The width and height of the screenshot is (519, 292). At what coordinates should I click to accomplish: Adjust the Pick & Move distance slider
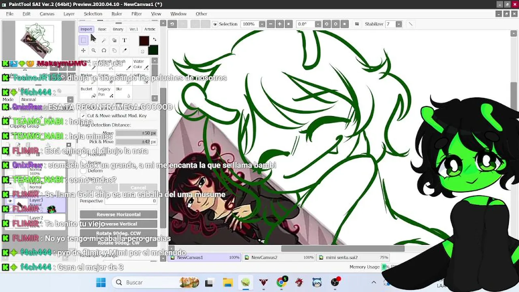tap(136, 142)
